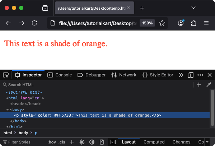215x146 pixels.
Task: Bookmark this page with the star
Action: [x=162, y=23]
